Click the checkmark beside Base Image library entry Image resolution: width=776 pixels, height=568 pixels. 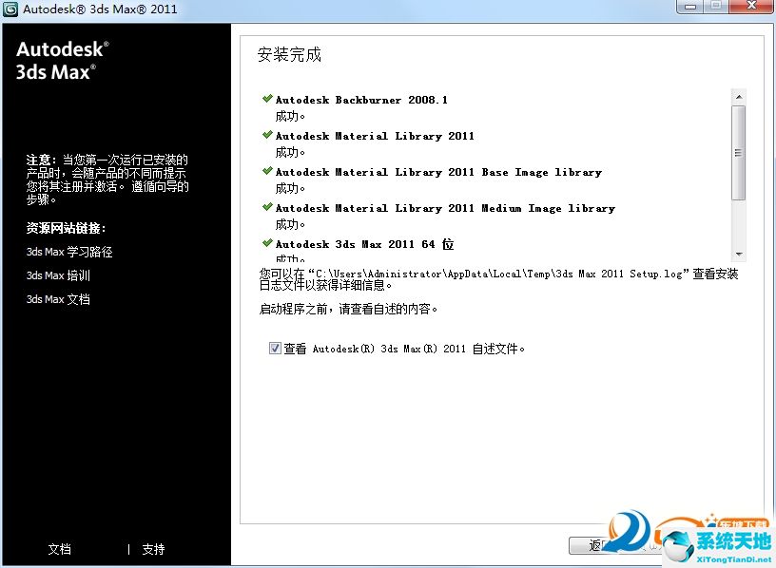[x=267, y=171]
